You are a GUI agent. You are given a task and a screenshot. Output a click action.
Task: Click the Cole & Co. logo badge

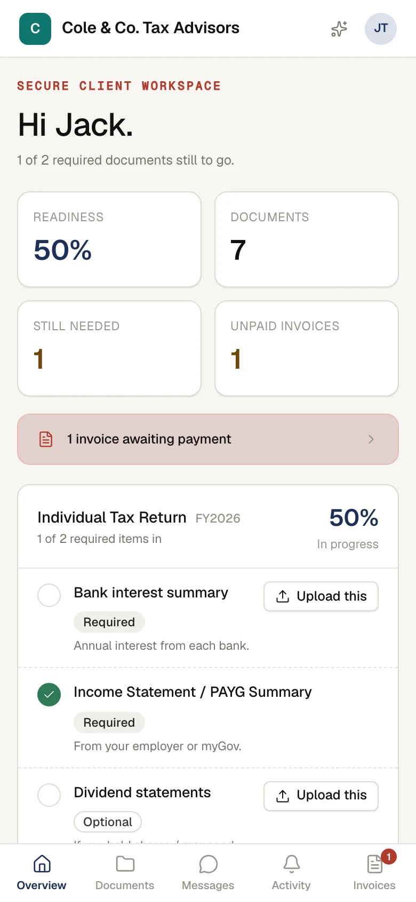(35, 29)
